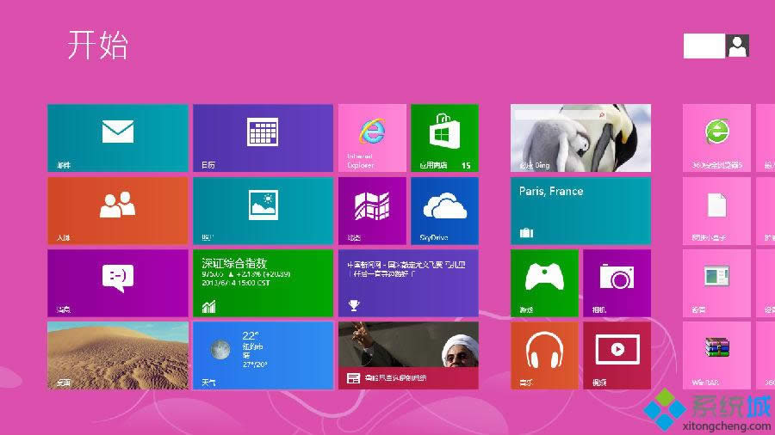775x435 pixels.
Task: Open the WinRAR tile
Action: coord(716,355)
